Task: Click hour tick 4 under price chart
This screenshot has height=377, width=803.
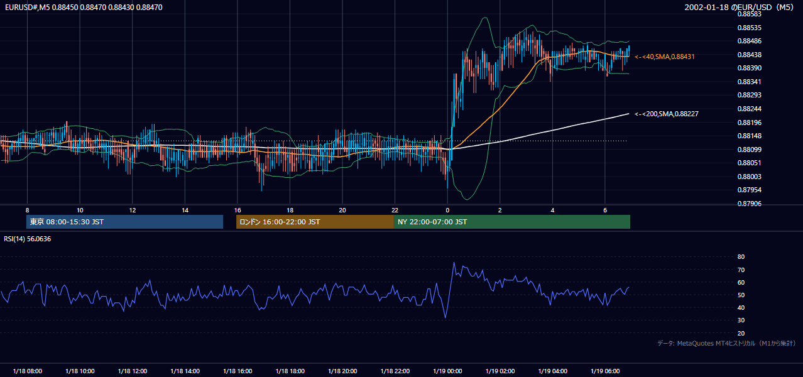Action: coord(552,210)
